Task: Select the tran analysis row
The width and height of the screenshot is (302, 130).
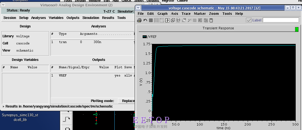Action: (93, 42)
